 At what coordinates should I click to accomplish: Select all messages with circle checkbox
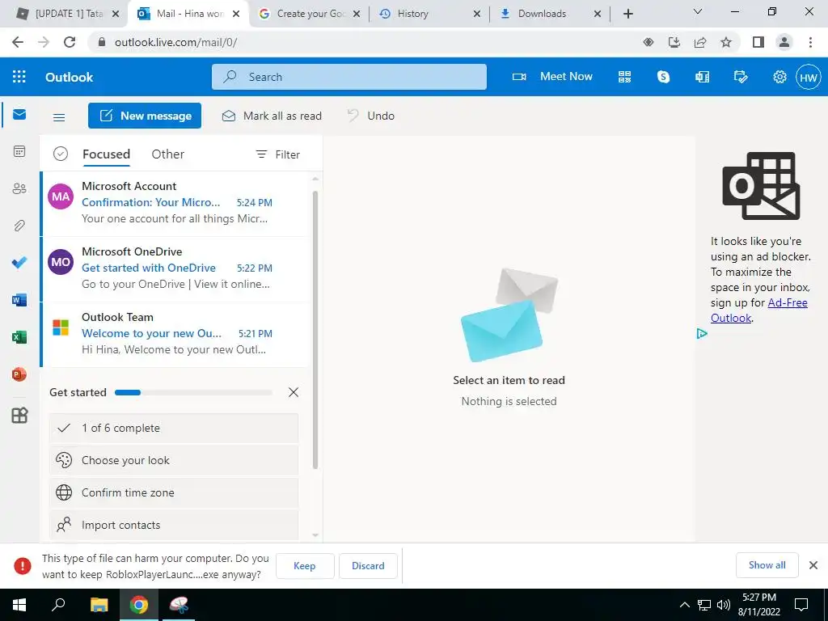[61, 154]
